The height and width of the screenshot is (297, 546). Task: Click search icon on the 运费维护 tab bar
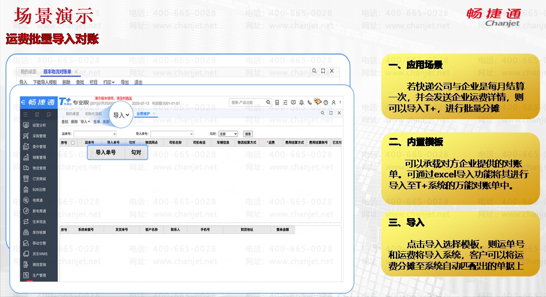pos(323,113)
